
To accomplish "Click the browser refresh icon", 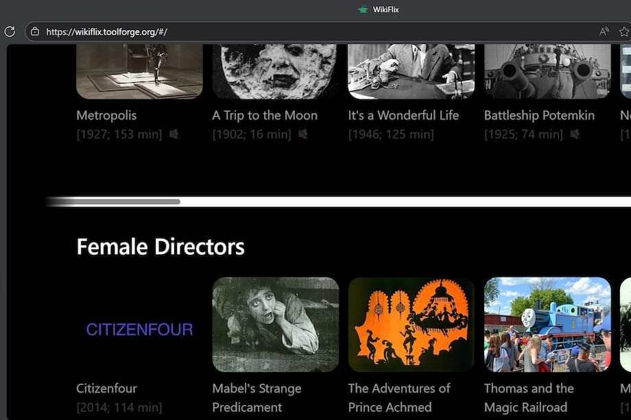I will [x=10, y=32].
